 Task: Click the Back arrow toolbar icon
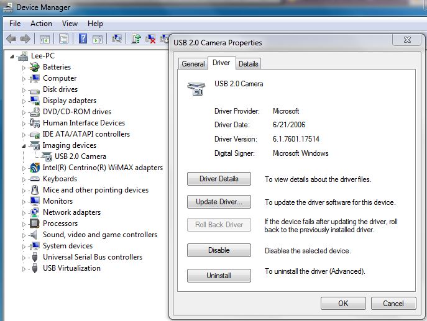click(11, 39)
